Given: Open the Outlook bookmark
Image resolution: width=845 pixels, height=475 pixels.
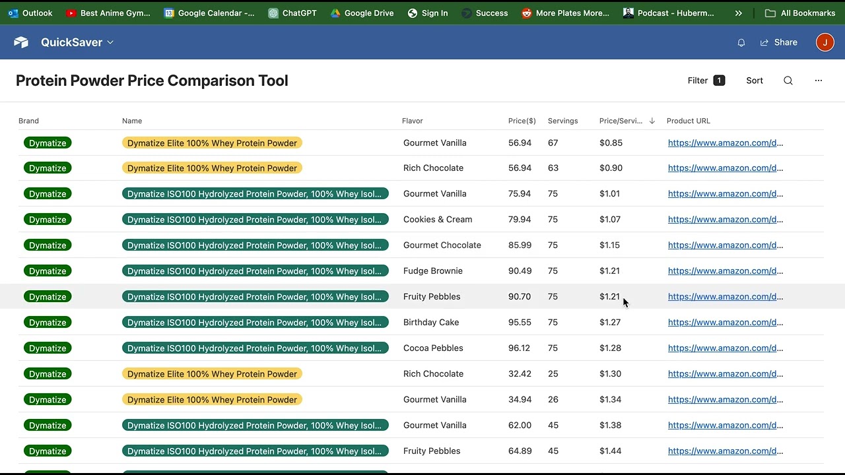Looking at the screenshot, I should pos(30,13).
